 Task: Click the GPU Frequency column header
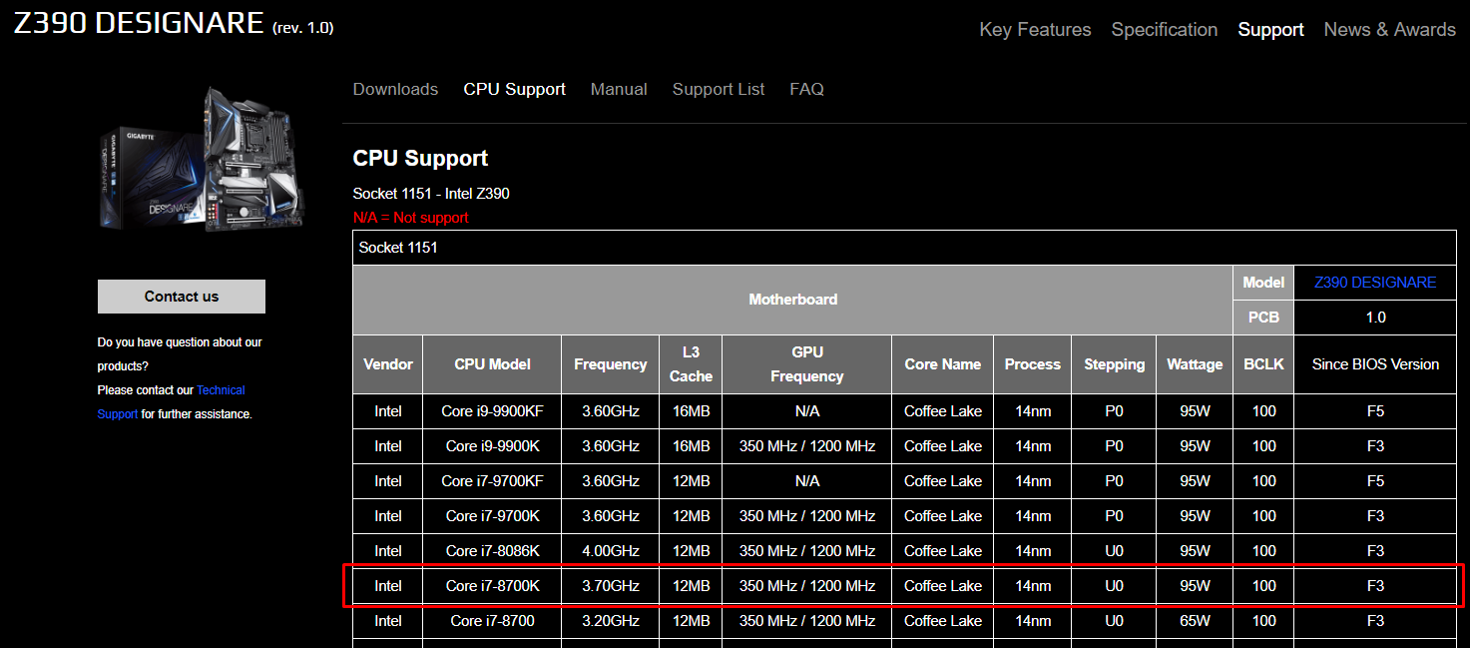(807, 364)
